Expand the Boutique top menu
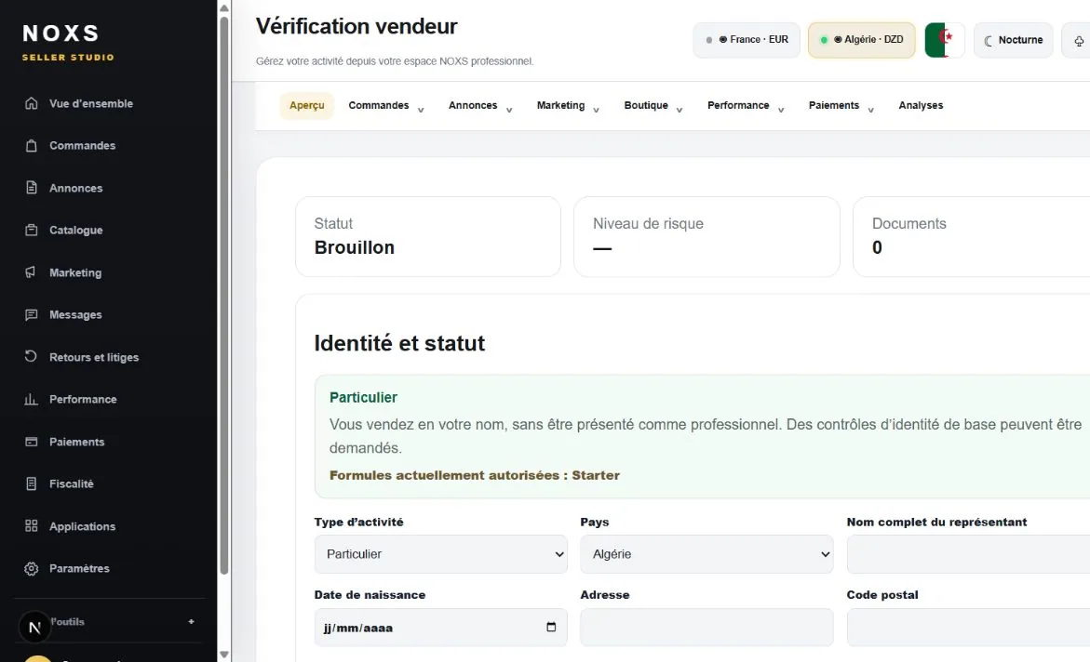The image size is (1090, 662). tap(653, 106)
